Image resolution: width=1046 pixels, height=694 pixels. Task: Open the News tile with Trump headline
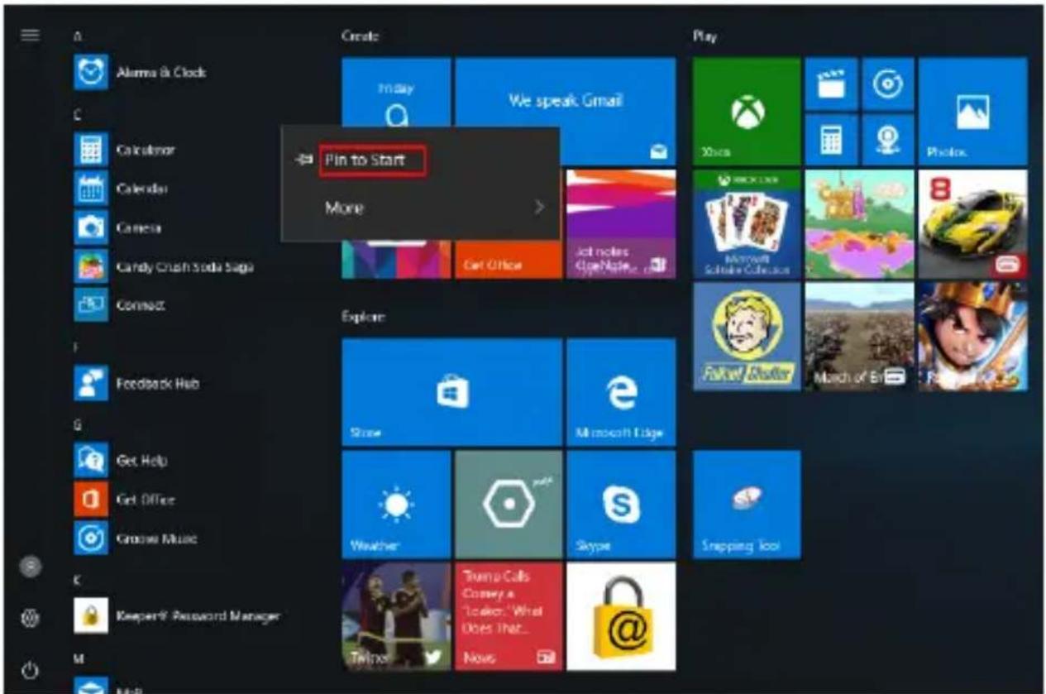pyautogui.click(x=509, y=616)
